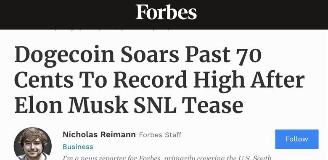Click the Forbes logo in header
Viewport: 328px width, 160px height.
point(166,12)
